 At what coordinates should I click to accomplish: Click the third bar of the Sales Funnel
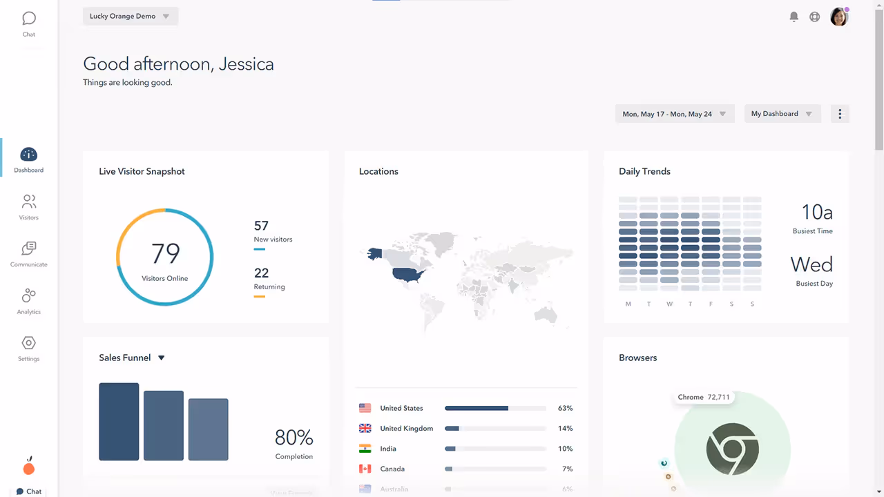[x=208, y=429]
